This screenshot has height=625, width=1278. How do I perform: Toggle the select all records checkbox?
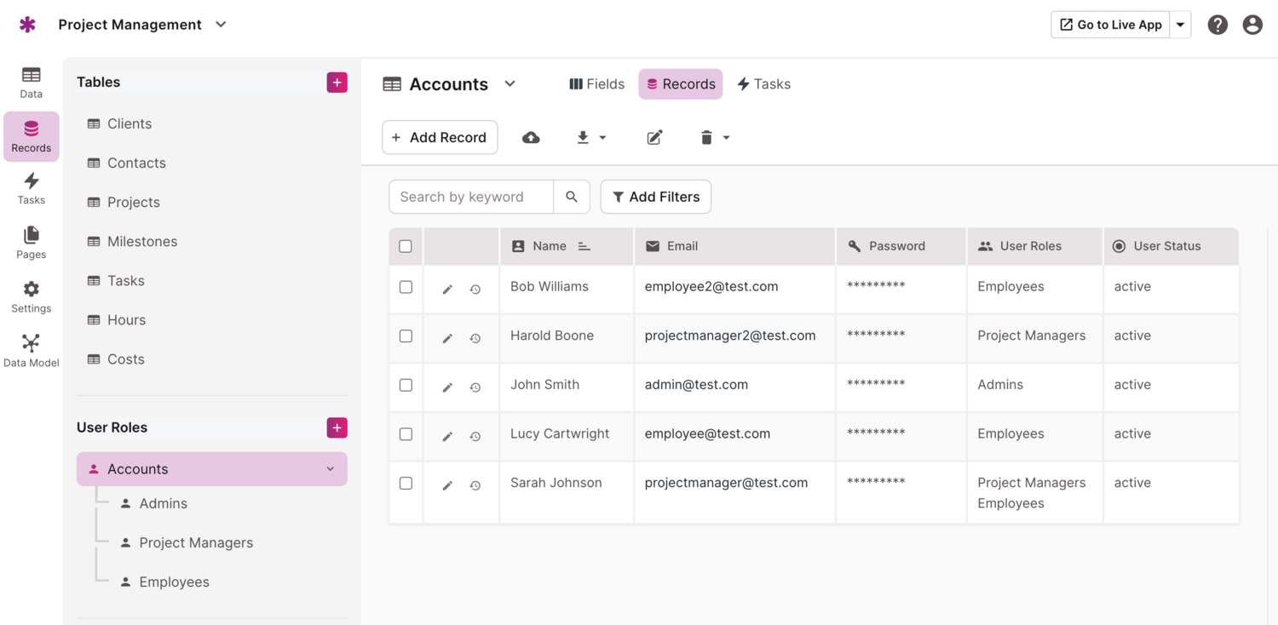[x=406, y=246]
